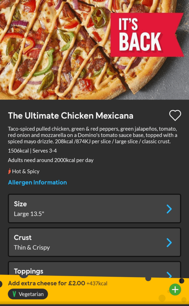
Task: Expand the Size Large 13.5" selector
Action: click(x=94, y=209)
